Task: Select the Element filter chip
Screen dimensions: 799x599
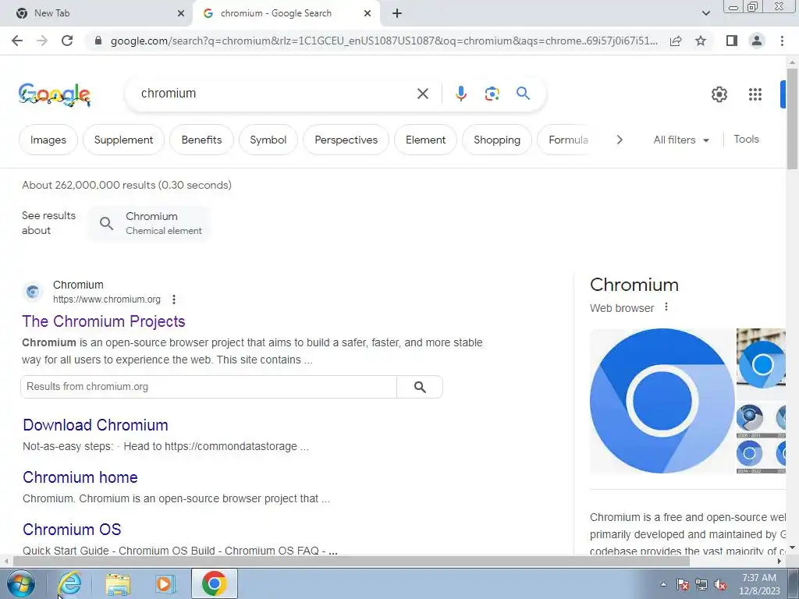Action: 425,140
